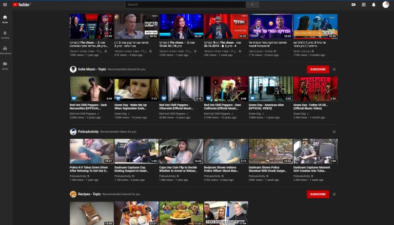Viewport: 394px width, 225px height.
Task: Open PoliceActivity channel title link
Action: pyautogui.click(x=88, y=132)
